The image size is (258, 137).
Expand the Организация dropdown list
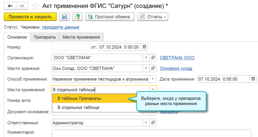point(146,58)
